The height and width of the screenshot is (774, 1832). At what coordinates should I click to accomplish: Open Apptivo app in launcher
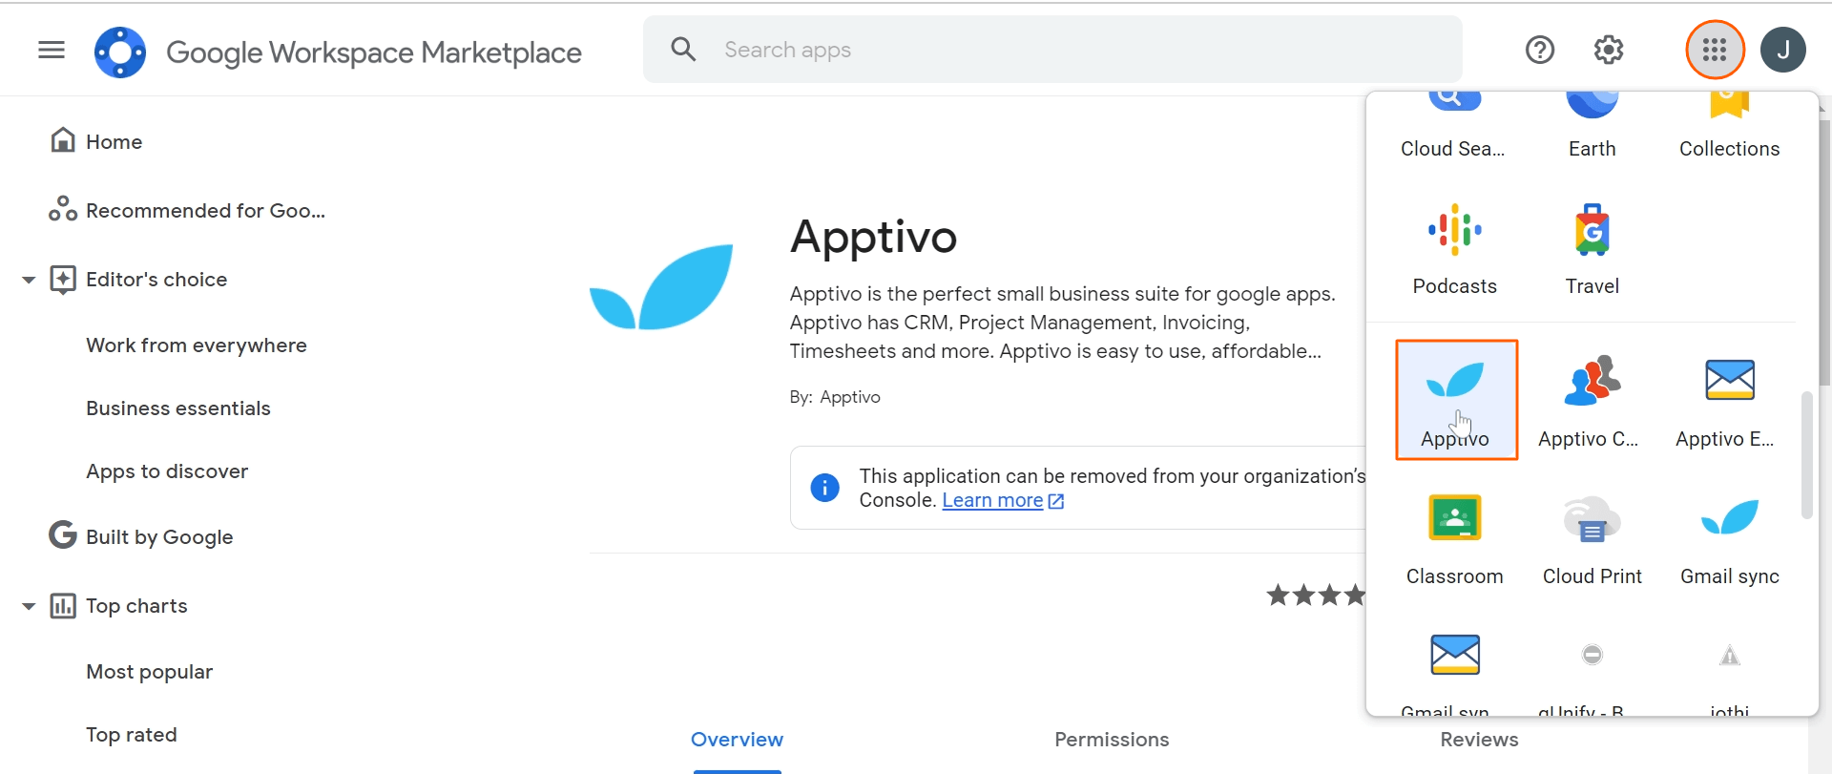(1456, 400)
